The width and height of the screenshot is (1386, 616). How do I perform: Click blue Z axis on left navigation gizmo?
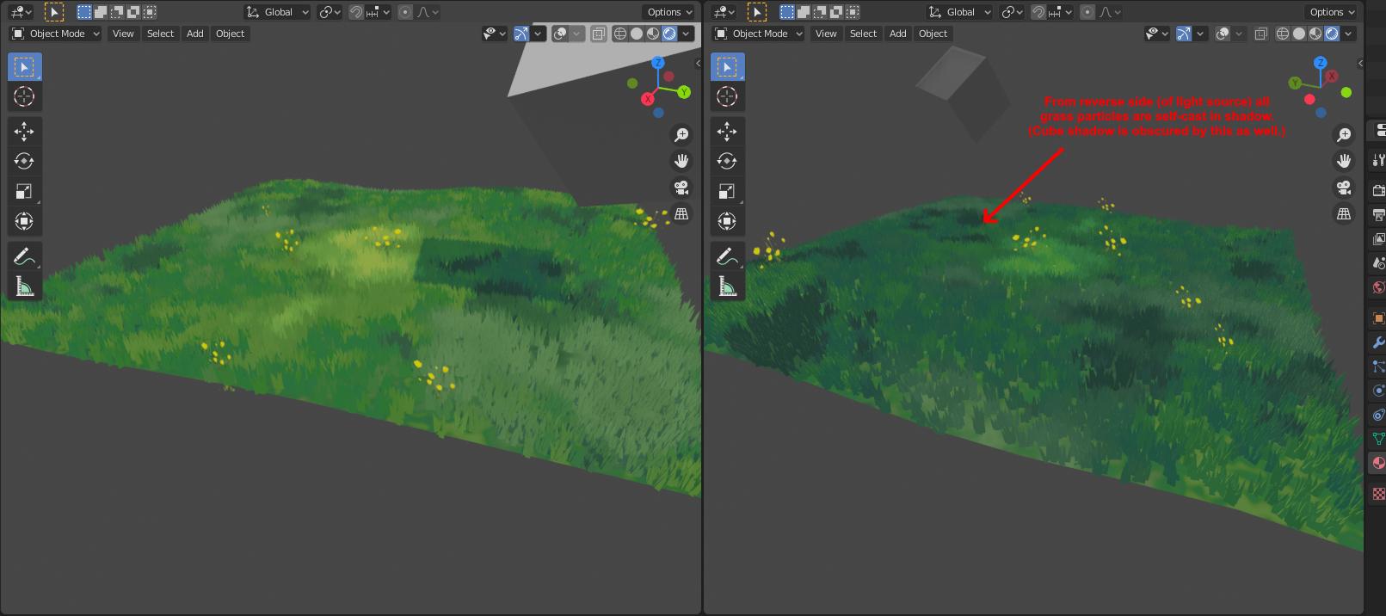[658, 63]
